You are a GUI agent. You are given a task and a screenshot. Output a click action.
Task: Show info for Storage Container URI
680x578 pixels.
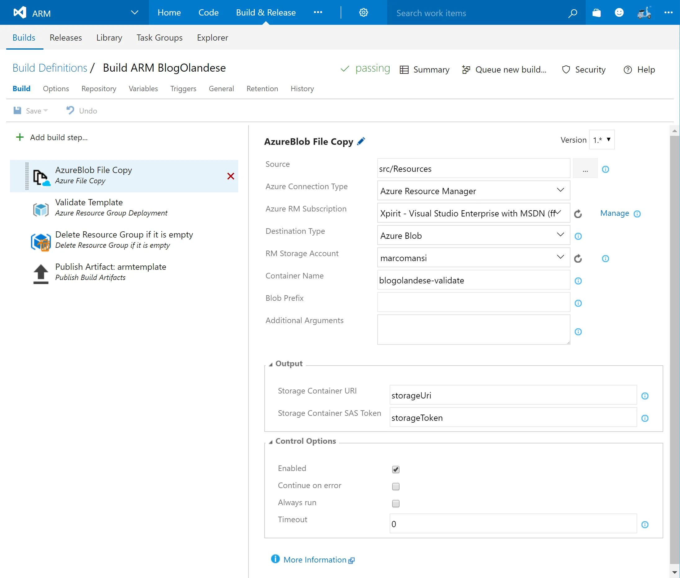click(645, 396)
